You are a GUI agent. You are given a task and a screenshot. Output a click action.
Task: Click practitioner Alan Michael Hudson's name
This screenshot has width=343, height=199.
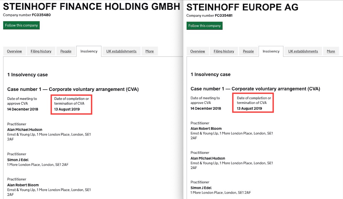tap(24, 129)
